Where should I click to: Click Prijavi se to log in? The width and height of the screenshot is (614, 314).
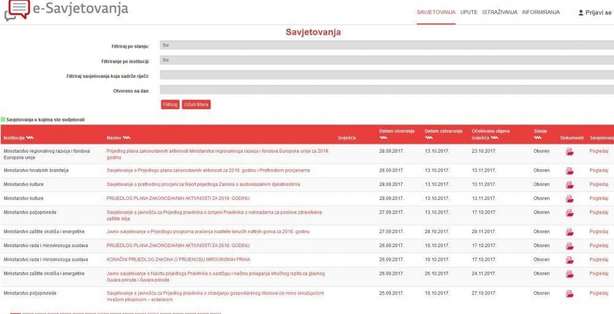click(598, 12)
